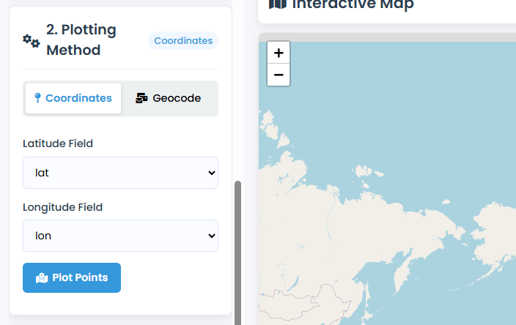Click the Longitude Field label
The image size is (516, 325).
point(62,207)
